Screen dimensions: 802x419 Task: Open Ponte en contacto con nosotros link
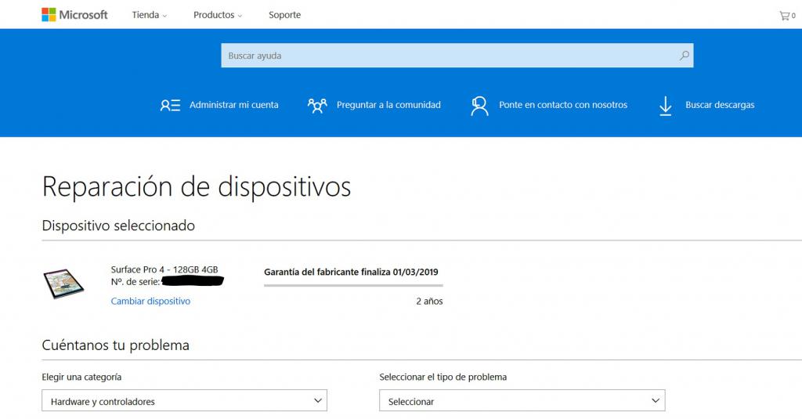[563, 105]
